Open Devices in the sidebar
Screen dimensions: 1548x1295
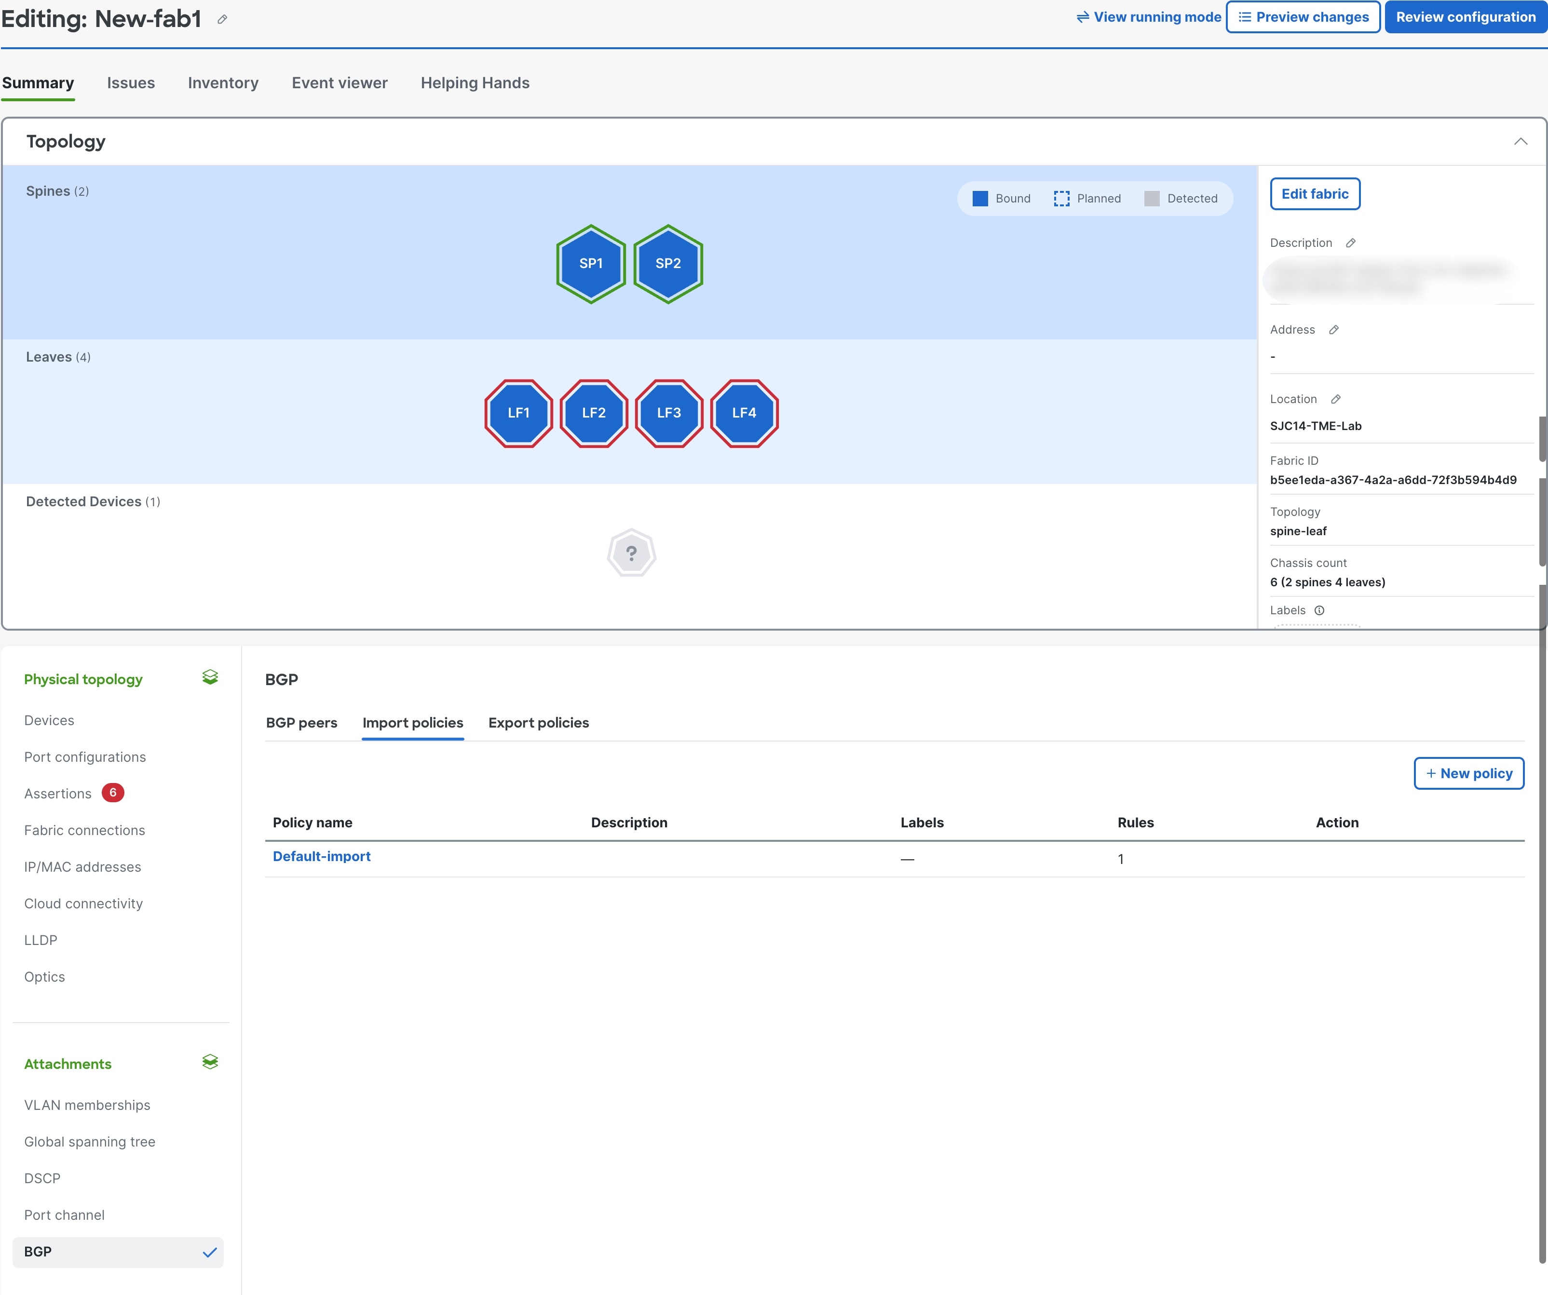49,721
